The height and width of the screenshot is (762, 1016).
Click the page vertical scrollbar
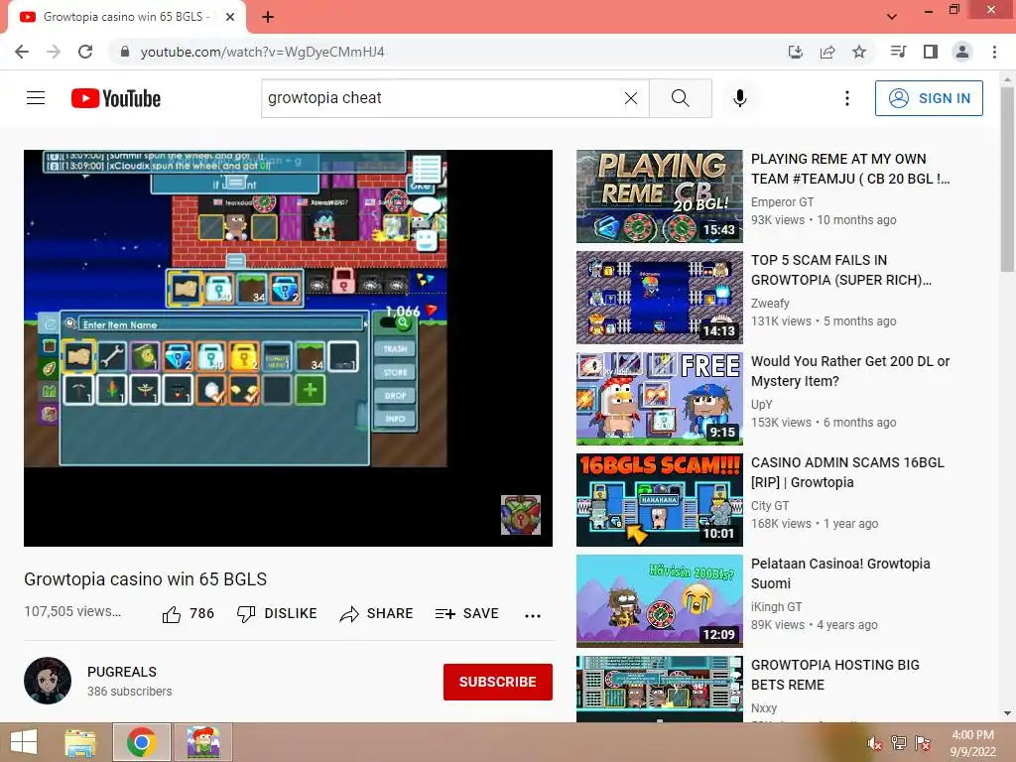coord(1007,179)
